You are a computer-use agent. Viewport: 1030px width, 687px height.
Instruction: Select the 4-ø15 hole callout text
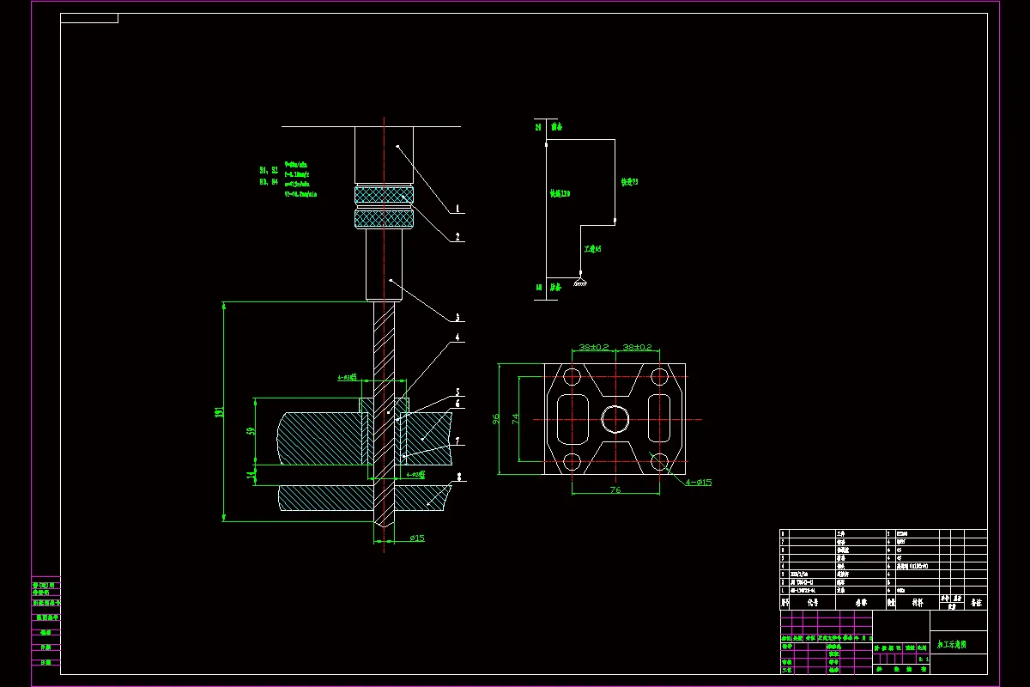(698, 482)
